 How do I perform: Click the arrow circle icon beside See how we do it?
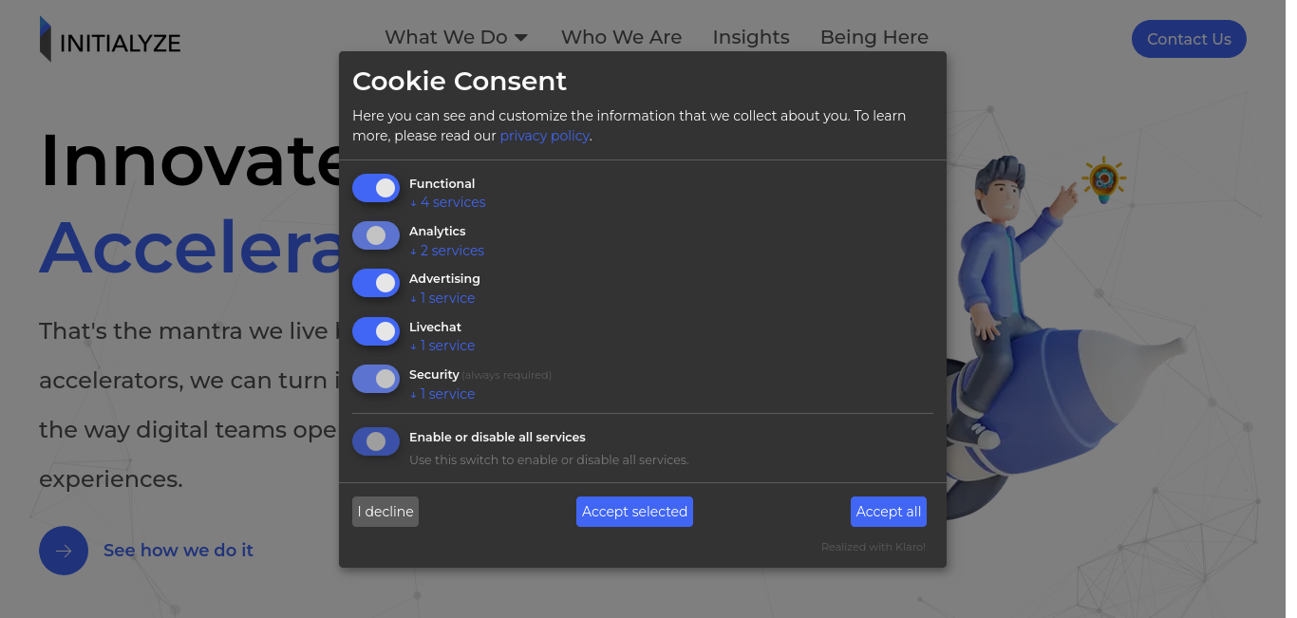pyautogui.click(x=64, y=551)
